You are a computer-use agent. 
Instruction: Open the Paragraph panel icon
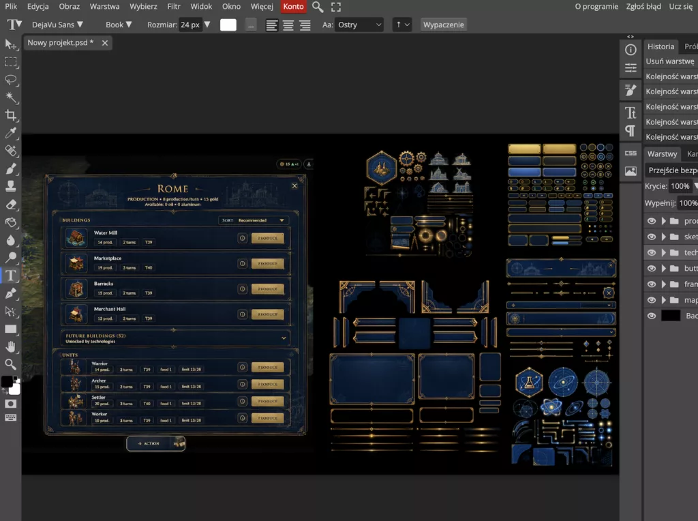click(631, 130)
